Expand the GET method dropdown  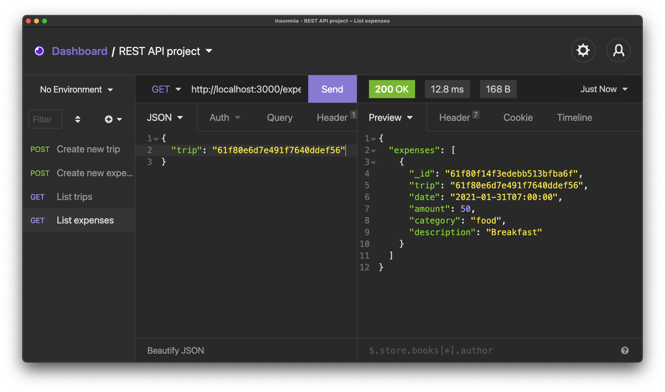tap(166, 89)
